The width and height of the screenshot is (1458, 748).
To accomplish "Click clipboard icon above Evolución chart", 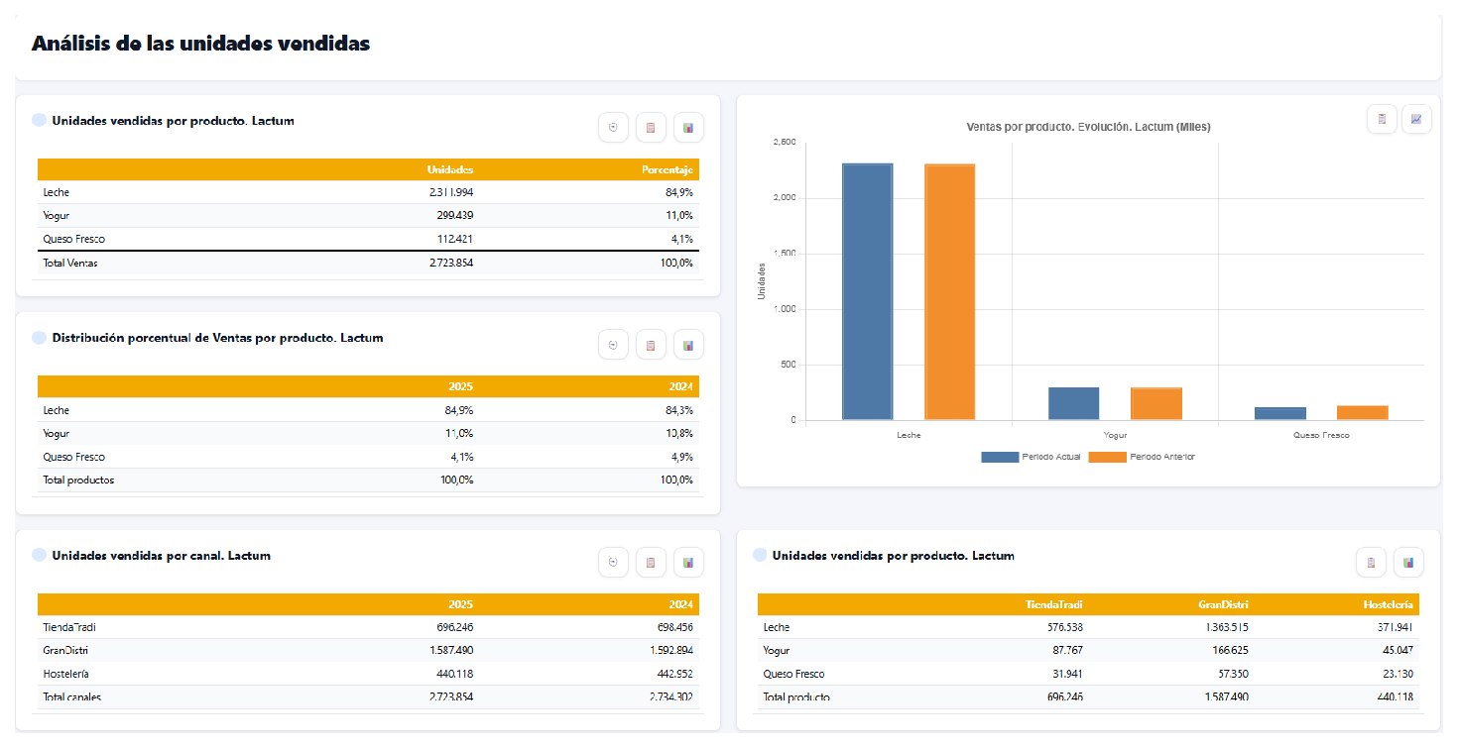I will click(1381, 119).
